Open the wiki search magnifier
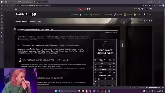The image size is (165, 93). pyautogui.click(x=139, y=9)
